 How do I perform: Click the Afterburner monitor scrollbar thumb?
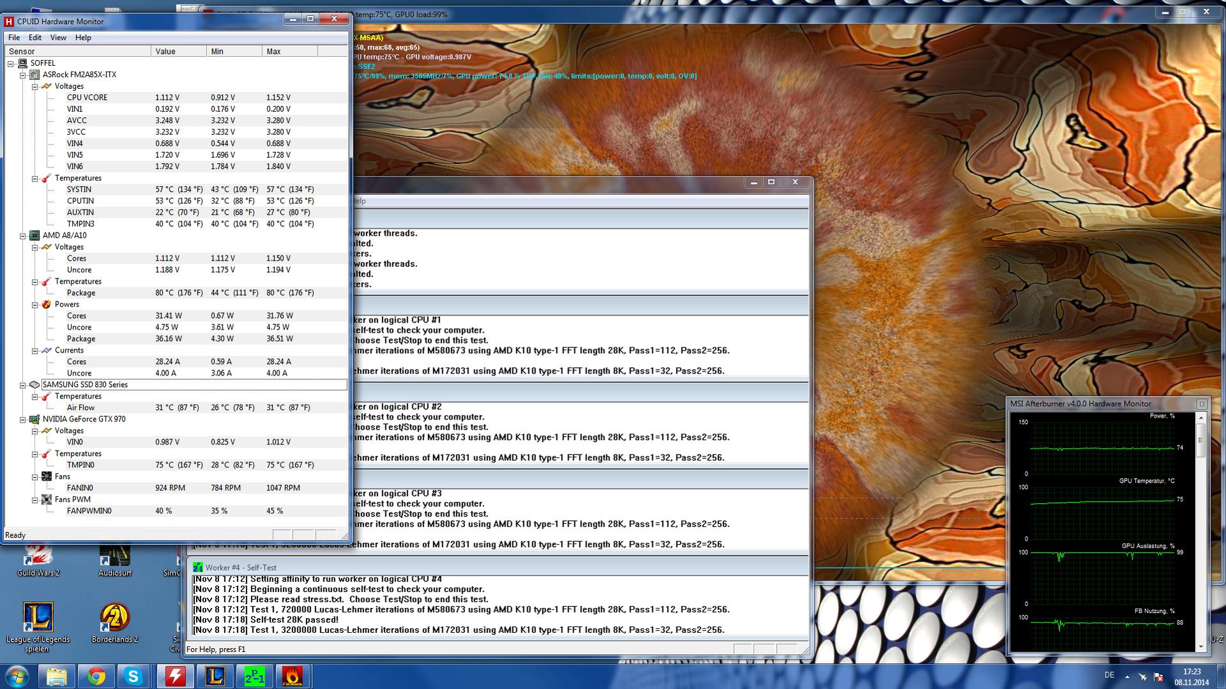point(1201,439)
